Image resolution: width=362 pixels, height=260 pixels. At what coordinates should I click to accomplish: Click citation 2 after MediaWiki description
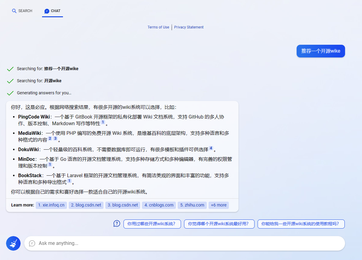50,138
